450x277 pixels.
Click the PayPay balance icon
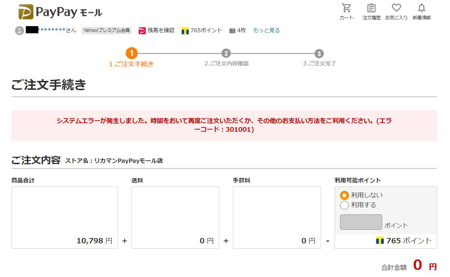pyautogui.click(x=142, y=31)
